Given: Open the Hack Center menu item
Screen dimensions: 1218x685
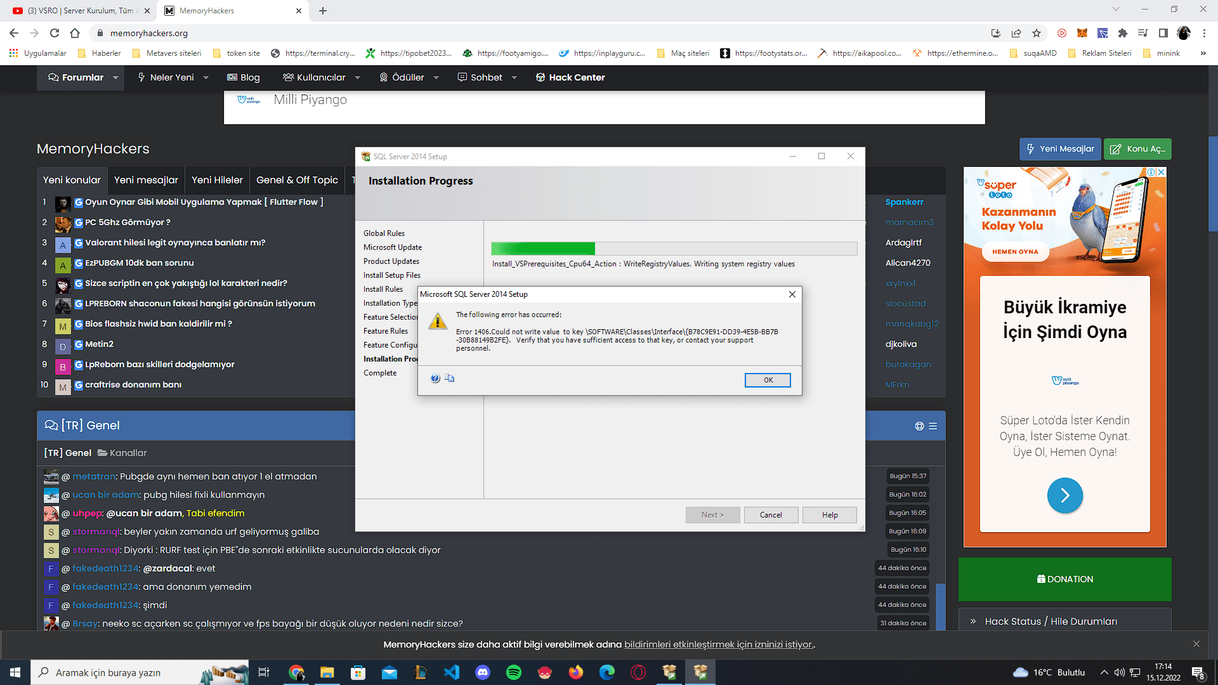Looking at the screenshot, I should [x=570, y=77].
